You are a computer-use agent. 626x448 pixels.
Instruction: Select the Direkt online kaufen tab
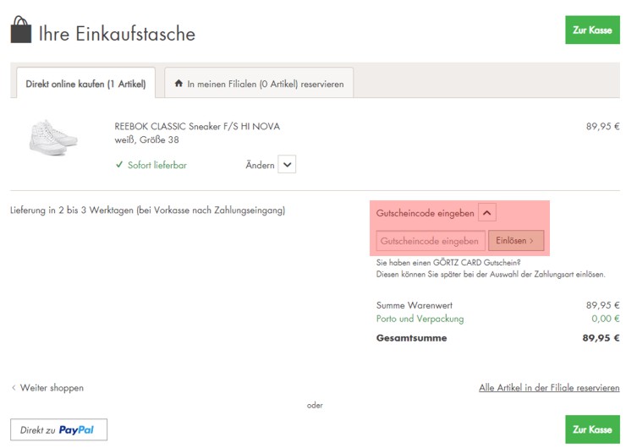point(85,84)
